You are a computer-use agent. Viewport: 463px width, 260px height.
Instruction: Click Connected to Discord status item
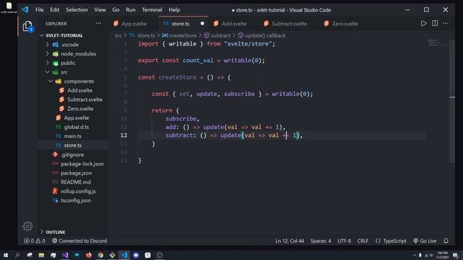(80, 240)
